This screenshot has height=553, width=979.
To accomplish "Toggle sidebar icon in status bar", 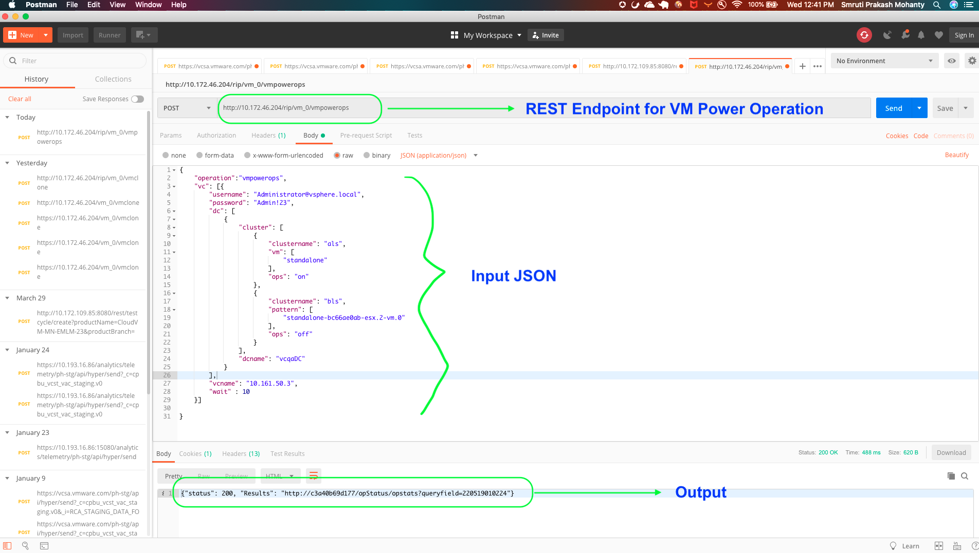I will click(7, 546).
